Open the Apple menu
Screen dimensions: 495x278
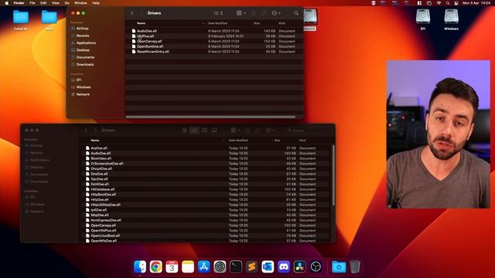coord(6,3)
